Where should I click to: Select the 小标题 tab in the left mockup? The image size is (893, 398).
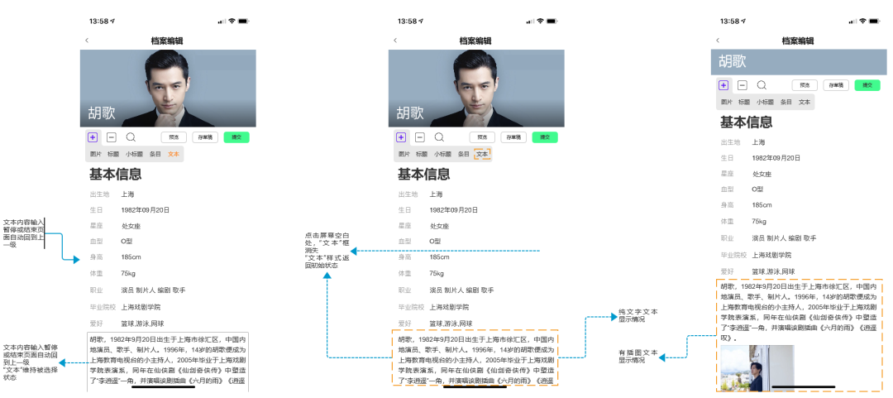tap(135, 155)
